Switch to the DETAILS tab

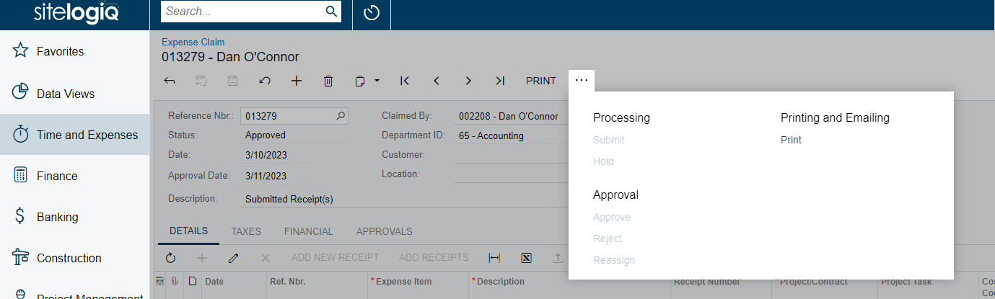click(x=189, y=231)
